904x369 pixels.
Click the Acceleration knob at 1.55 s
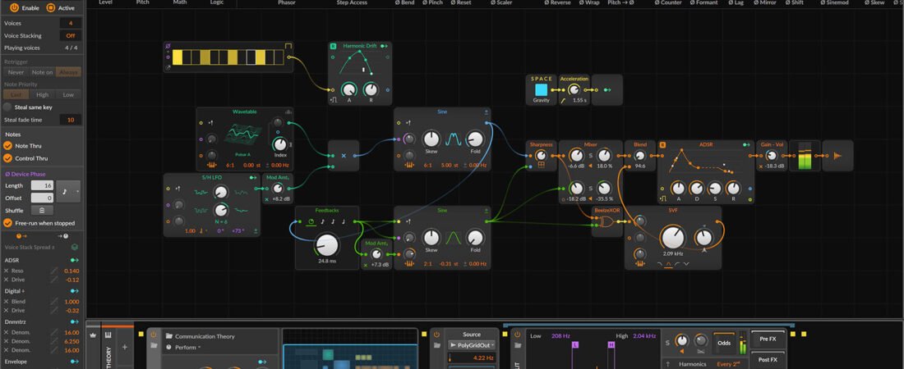click(x=573, y=90)
